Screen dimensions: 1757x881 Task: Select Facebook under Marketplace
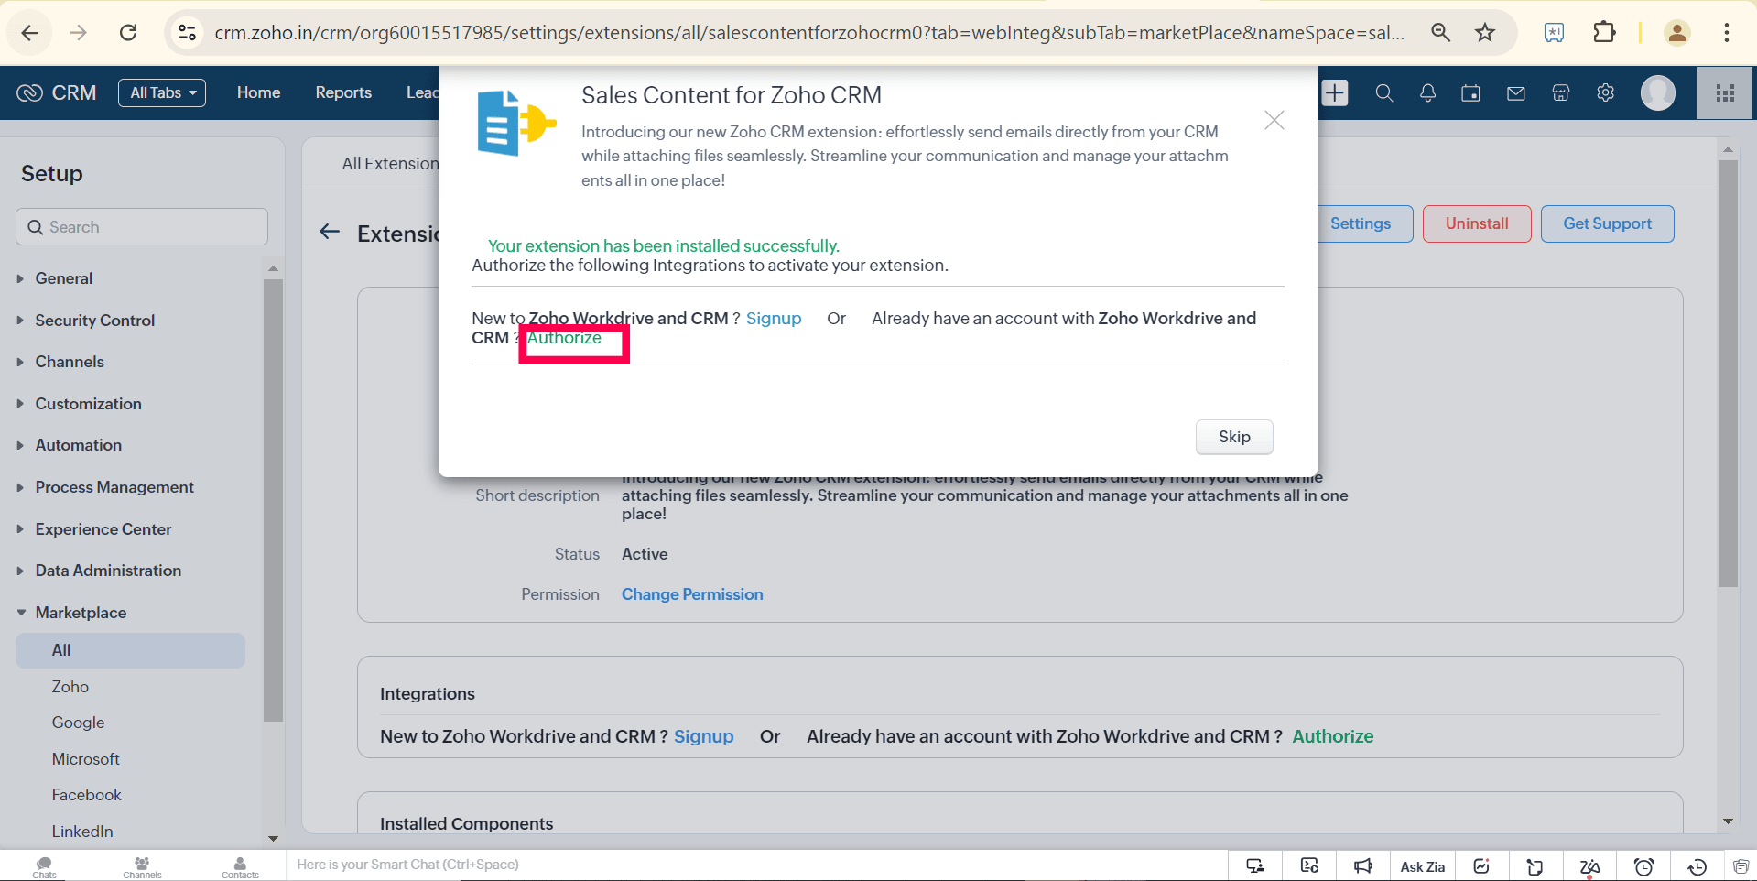point(86,795)
